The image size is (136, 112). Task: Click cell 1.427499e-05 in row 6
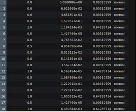tap(71, 34)
